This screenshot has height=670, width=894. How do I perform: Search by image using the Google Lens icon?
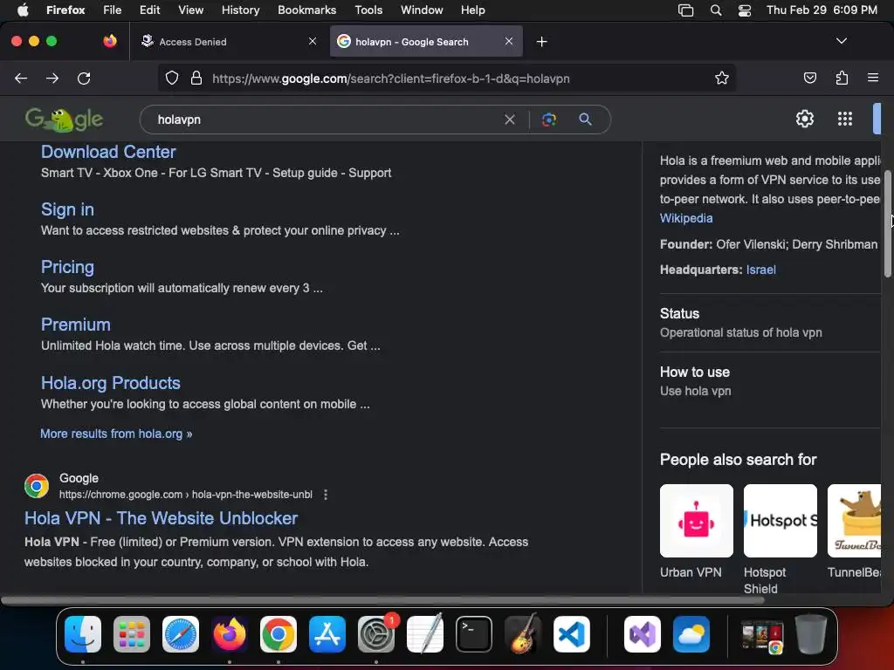point(548,120)
